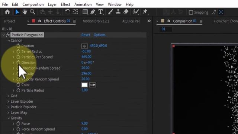Collapse the Particle Playground effect
The height and width of the screenshot is (134, 238).
point(3,35)
